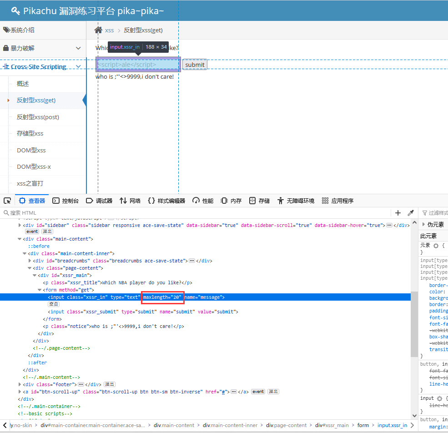Click the event badge on btn-scroll-up row
Screen dimensions: 448x433
(x=258, y=392)
